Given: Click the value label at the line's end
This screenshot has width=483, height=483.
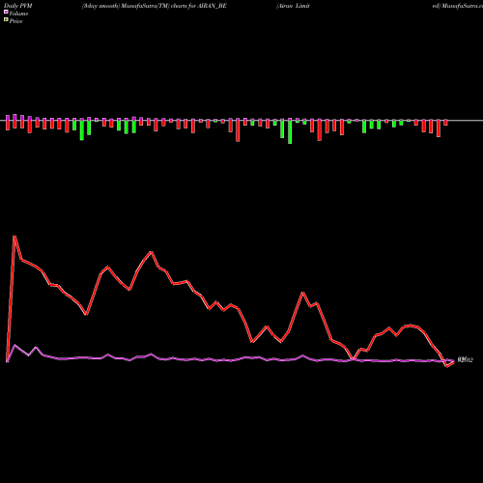Looking at the screenshot, I should (x=466, y=360).
